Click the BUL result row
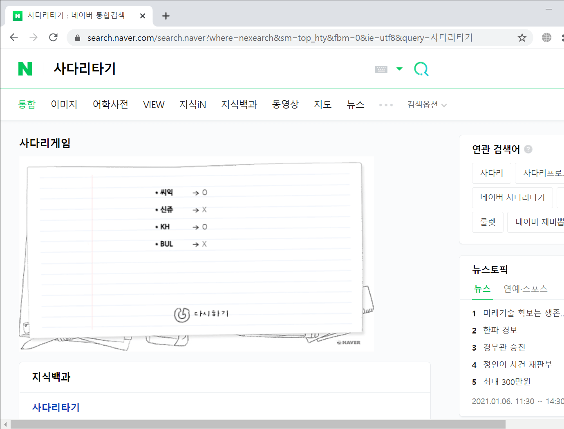 pyautogui.click(x=181, y=244)
